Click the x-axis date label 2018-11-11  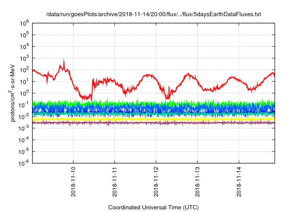coord(115,182)
